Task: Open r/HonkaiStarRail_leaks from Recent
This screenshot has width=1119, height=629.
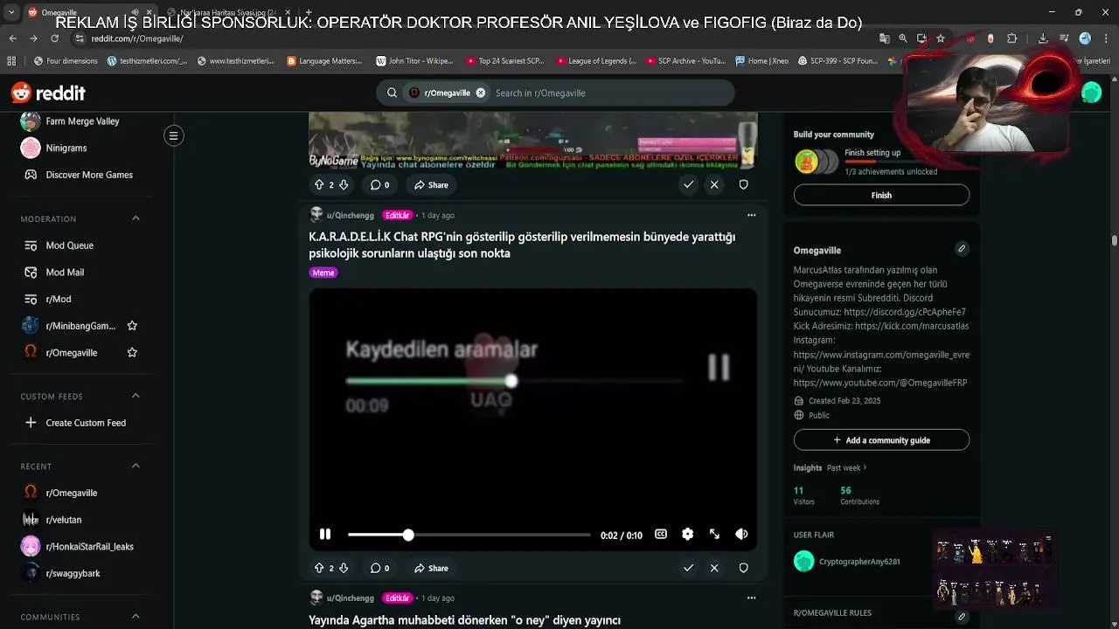Action: [89, 547]
